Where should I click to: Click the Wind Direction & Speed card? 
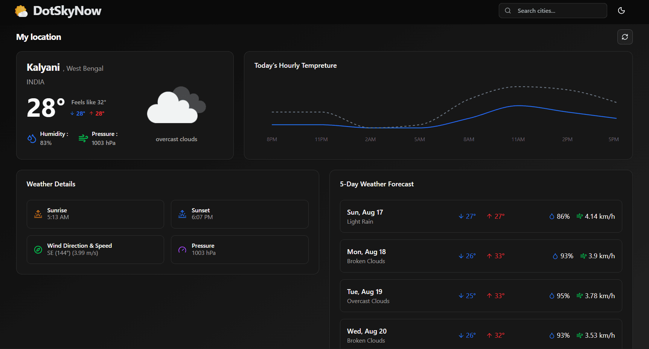coord(95,250)
